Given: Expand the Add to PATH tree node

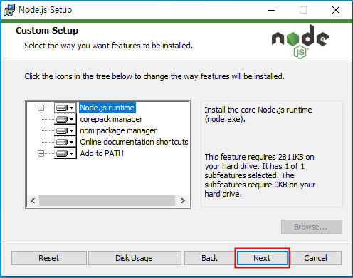Looking at the screenshot, I should (x=41, y=154).
